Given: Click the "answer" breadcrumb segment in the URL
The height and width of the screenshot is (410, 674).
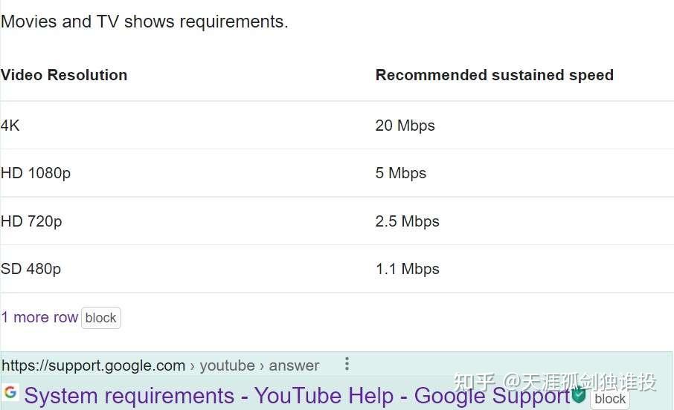Looking at the screenshot, I should [294, 365].
